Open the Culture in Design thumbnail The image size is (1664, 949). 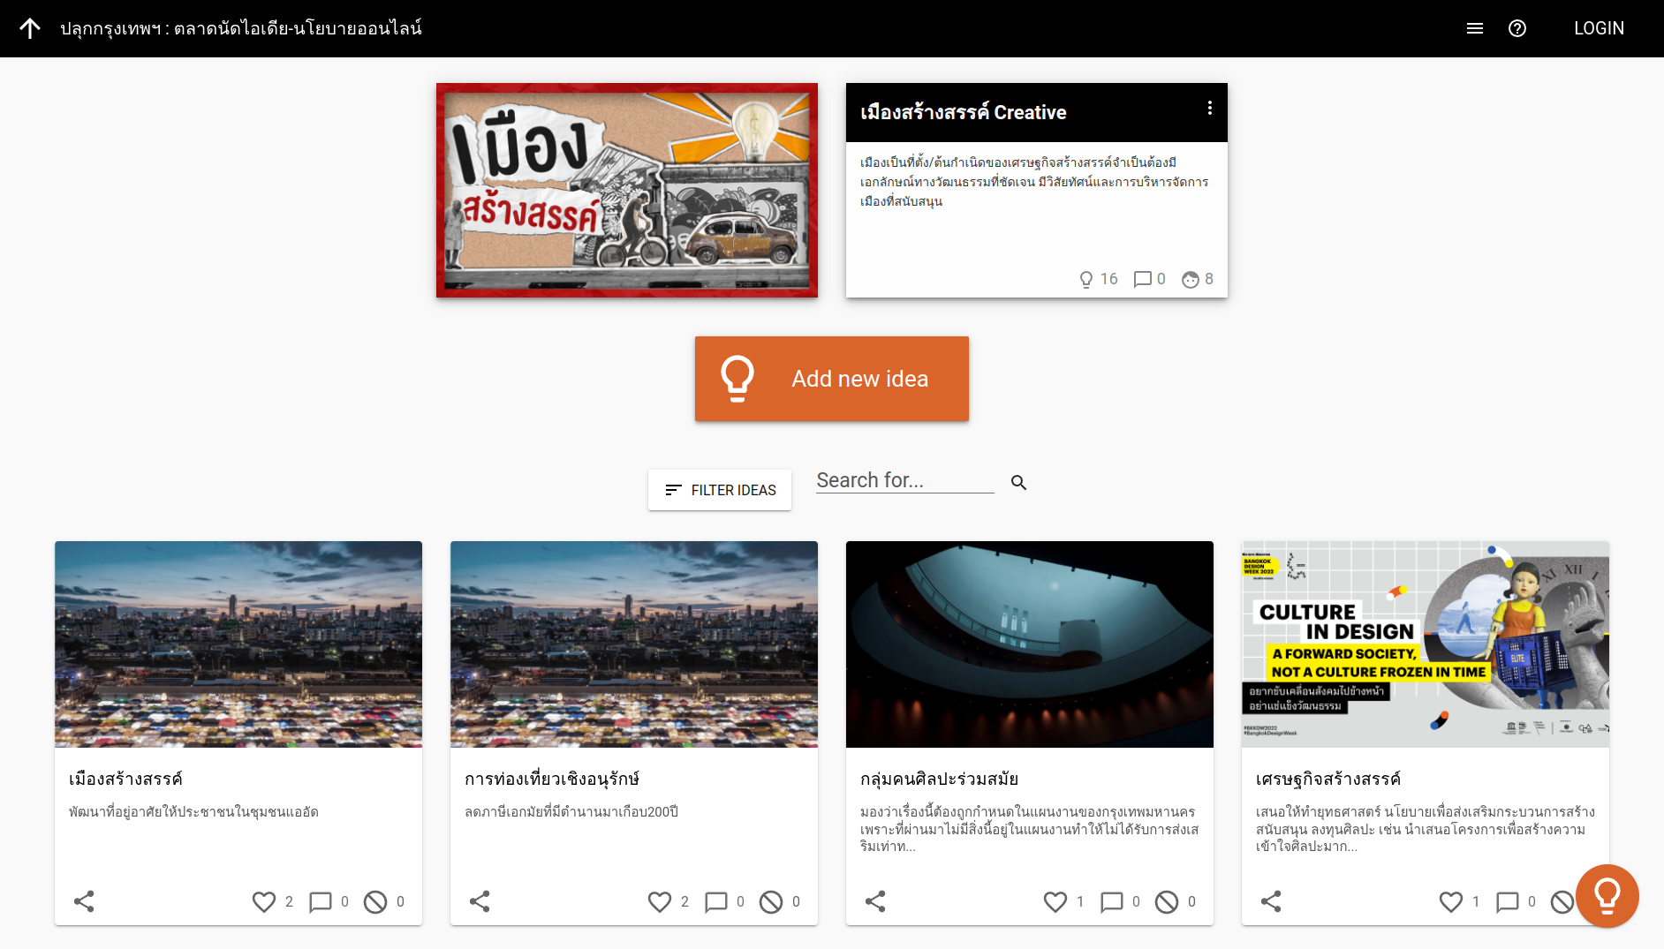click(1425, 644)
